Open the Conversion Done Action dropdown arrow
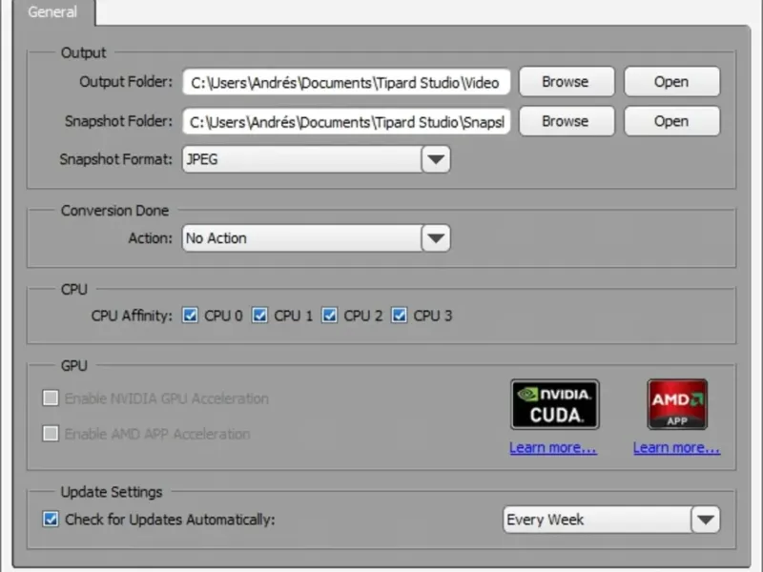 pyautogui.click(x=436, y=237)
